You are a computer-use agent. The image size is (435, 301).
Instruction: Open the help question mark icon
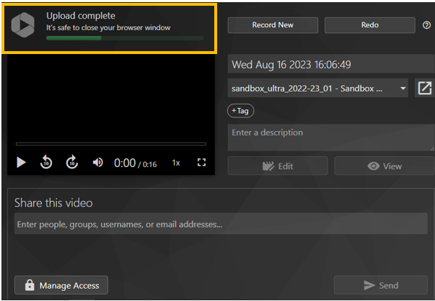coord(426,25)
